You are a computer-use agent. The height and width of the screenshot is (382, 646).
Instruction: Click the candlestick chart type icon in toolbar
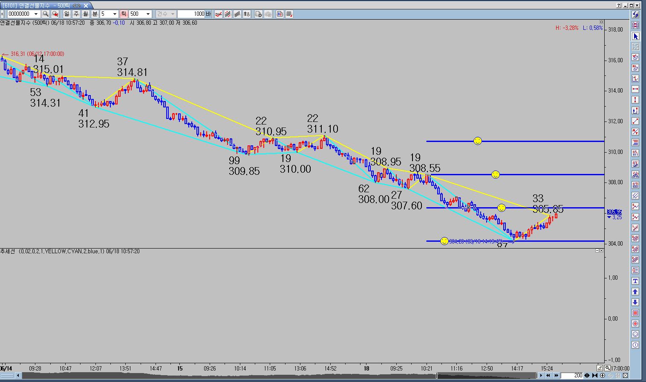pos(228,14)
